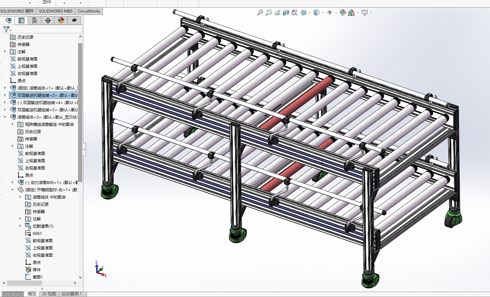
Task: Activate the Zoom to Area tool
Action: click(269, 13)
